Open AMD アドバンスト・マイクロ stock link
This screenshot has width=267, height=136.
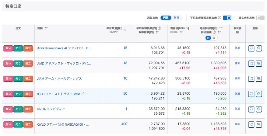point(64,63)
